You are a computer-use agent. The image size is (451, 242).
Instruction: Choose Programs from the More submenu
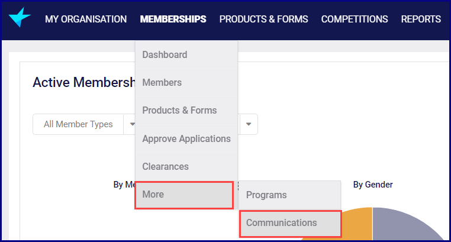tap(266, 195)
